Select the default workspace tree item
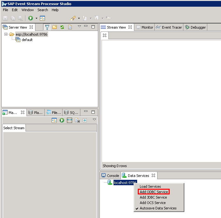 [x=27, y=40]
